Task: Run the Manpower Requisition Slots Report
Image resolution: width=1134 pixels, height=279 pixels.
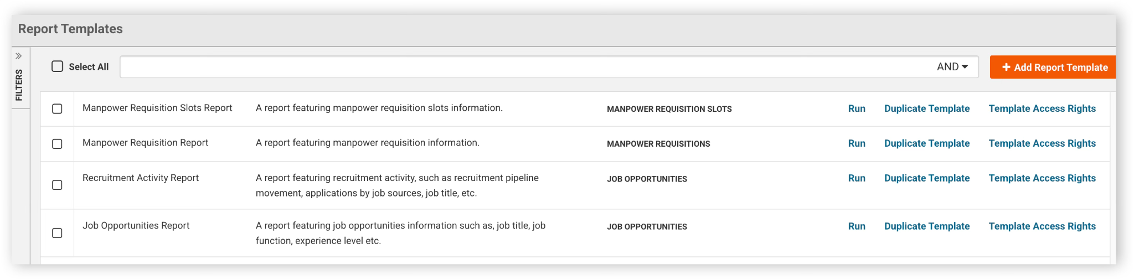Action: (857, 108)
